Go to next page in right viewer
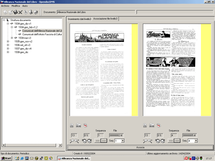The image size is (215, 161). (x=177, y=141)
